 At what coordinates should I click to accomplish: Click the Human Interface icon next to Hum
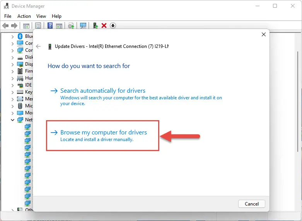20,78
